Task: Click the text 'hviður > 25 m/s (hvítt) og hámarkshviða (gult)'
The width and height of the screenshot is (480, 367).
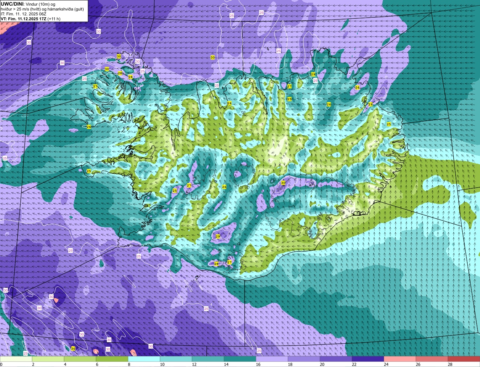Action: (x=42, y=9)
